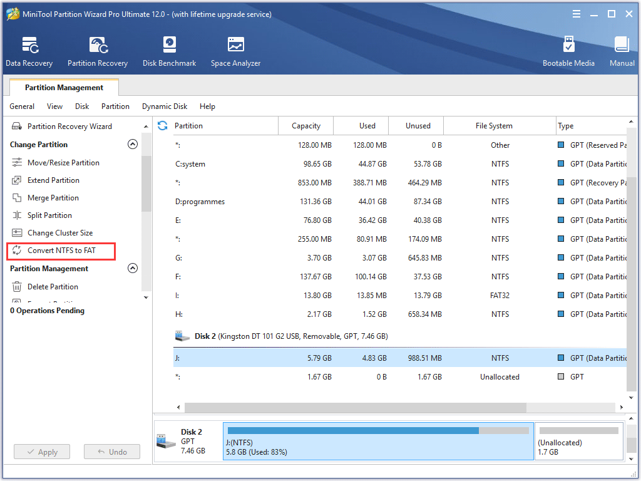The width and height of the screenshot is (641, 481).
Task: Open the Disk Benchmark tool
Action: pyautogui.click(x=169, y=51)
